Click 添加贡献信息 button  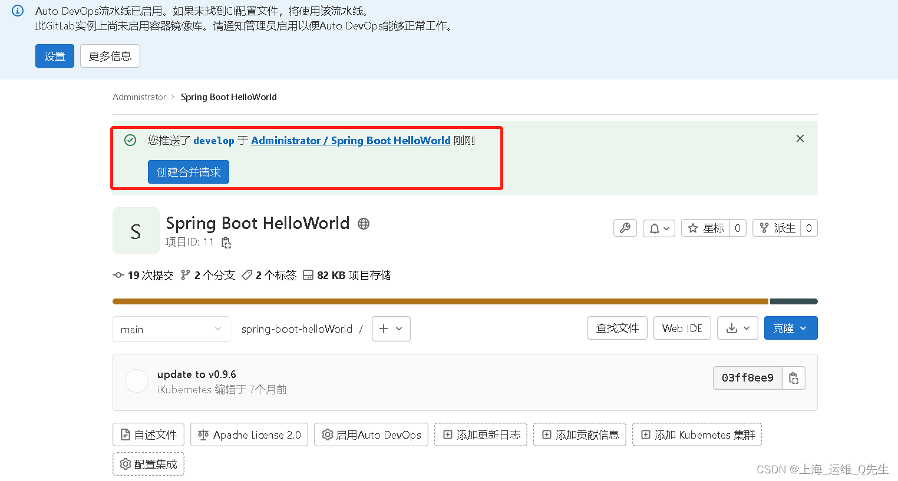580,434
